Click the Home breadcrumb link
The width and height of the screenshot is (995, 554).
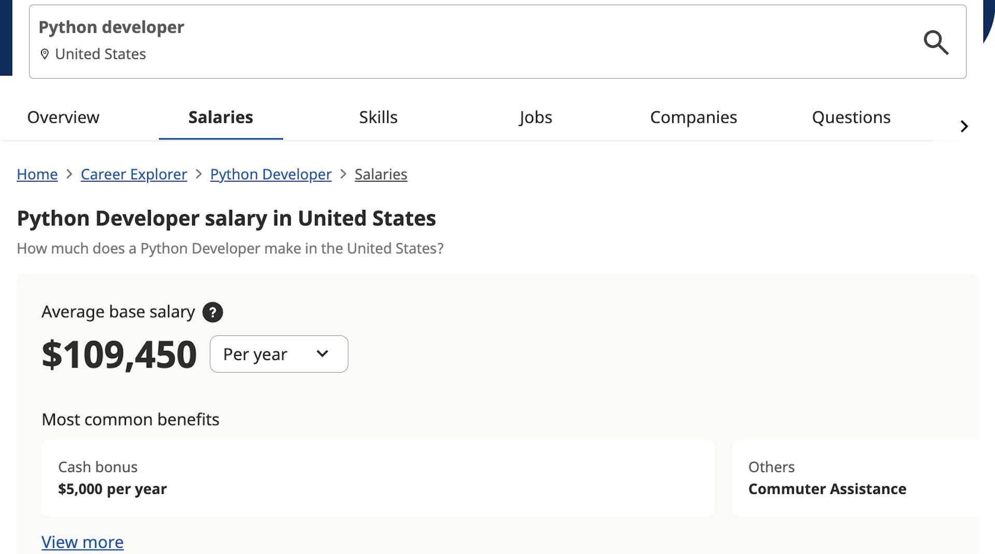click(37, 174)
